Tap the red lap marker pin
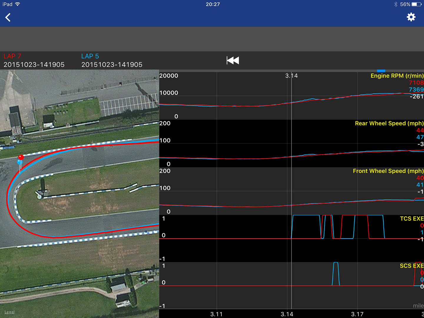The width and height of the screenshot is (424, 318). (x=21, y=157)
